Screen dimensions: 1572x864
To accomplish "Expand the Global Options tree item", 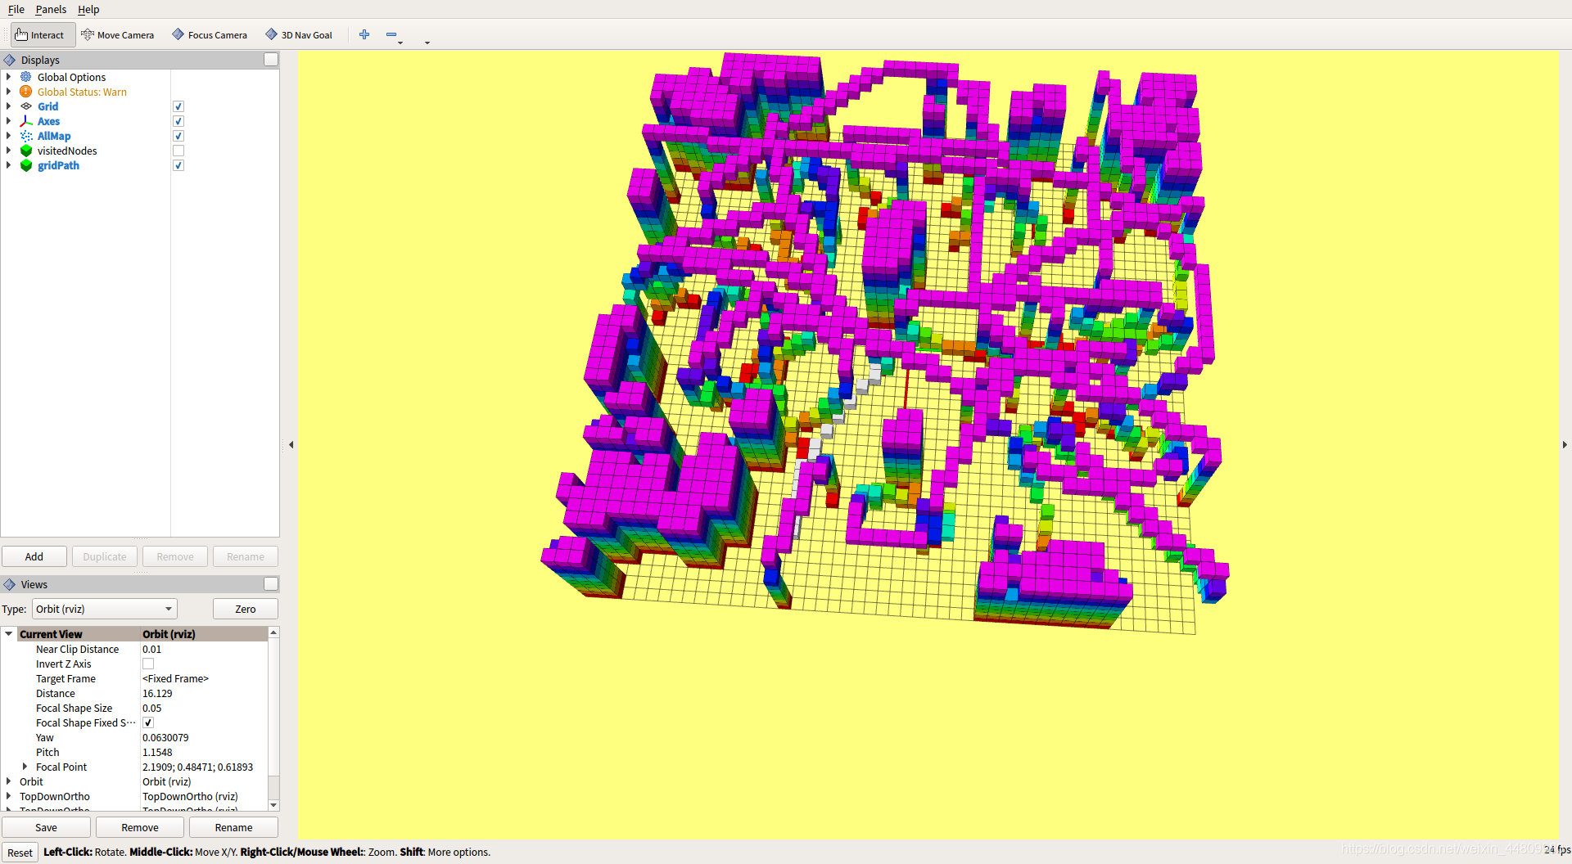I will point(9,77).
